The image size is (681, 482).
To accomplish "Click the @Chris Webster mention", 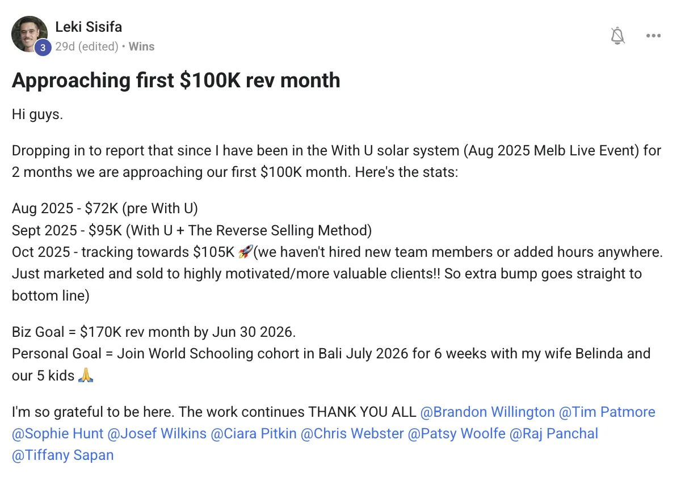I will pos(352,434).
